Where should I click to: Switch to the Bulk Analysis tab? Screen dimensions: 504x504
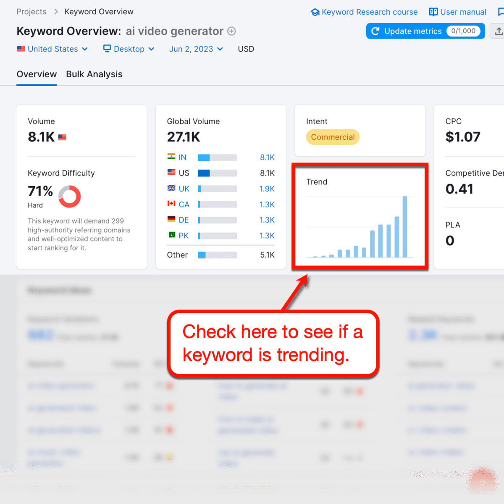pos(94,74)
